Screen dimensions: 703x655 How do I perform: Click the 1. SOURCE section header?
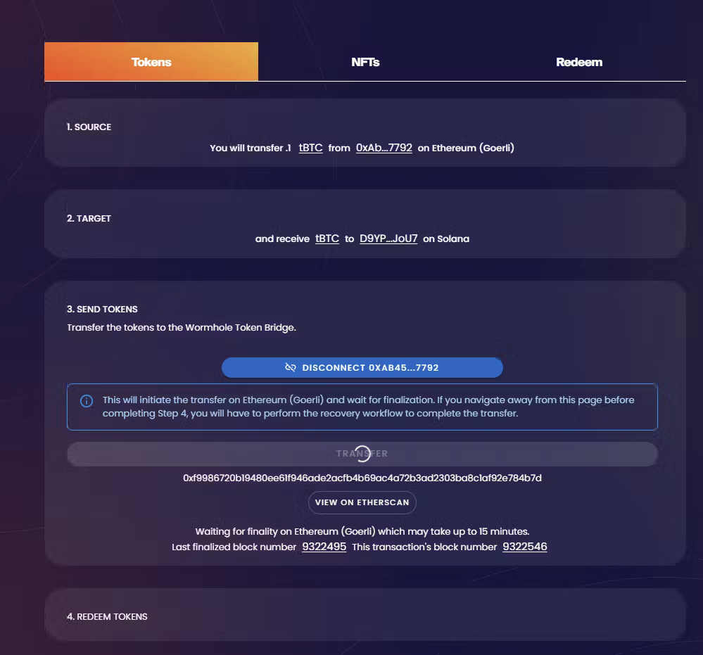tap(89, 127)
